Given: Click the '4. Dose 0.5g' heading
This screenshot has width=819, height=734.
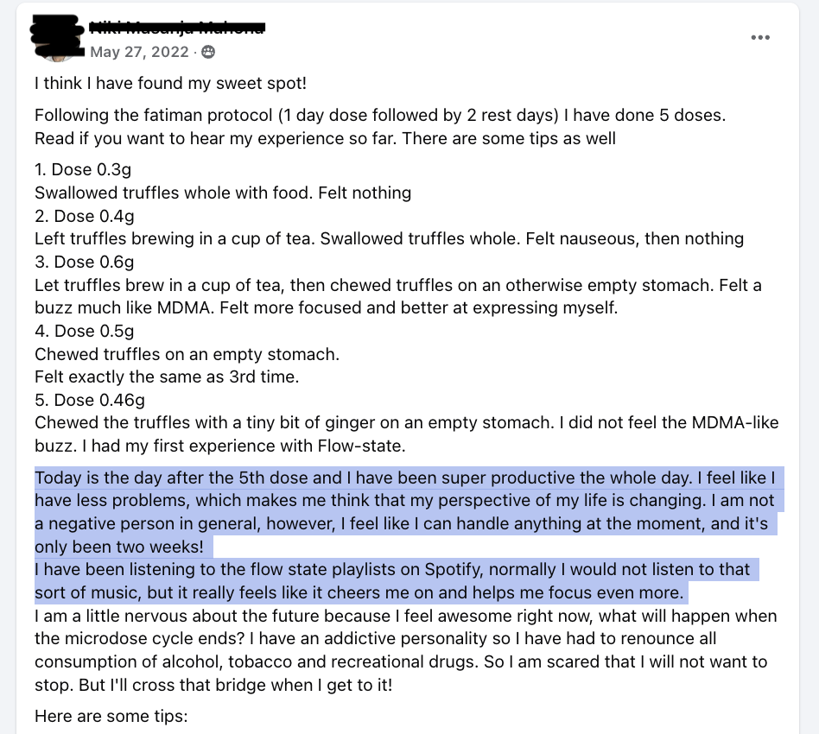Looking at the screenshot, I should click(85, 331).
